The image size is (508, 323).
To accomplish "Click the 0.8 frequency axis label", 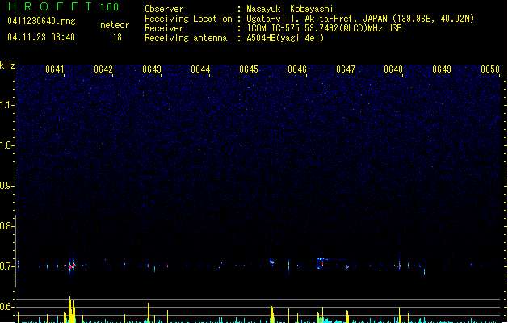I will pyautogui.click(x=6, y=226).
